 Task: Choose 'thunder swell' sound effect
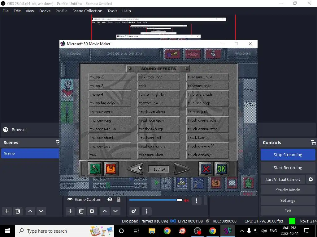tap(110, 146)
